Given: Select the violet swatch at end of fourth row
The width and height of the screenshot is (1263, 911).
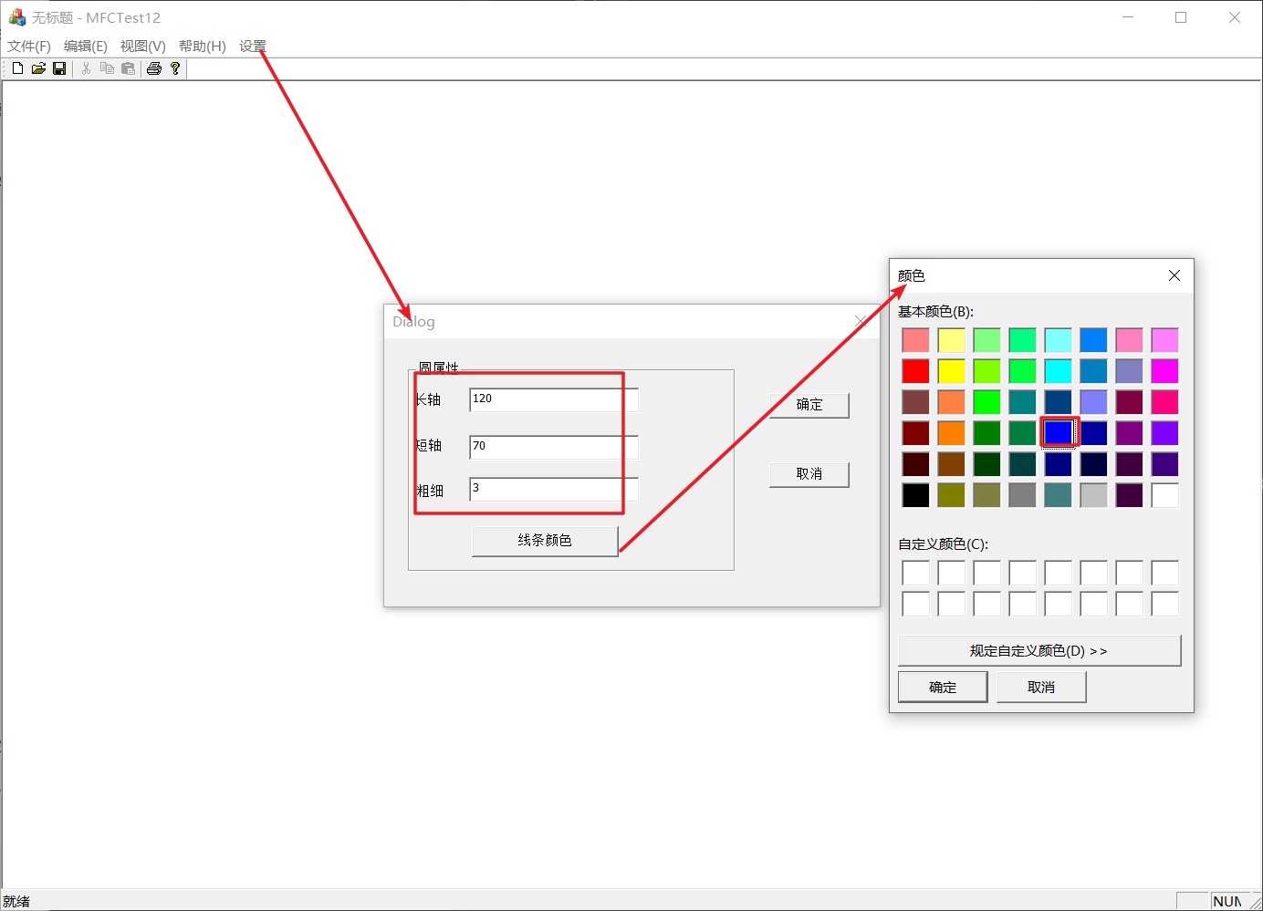Looking at the screenshot, I should (x=1165, y=433).
